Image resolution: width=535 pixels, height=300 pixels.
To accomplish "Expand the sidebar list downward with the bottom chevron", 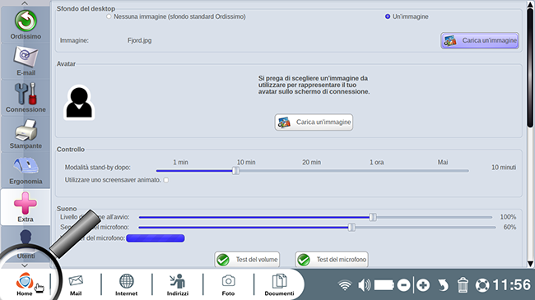I will (x=25, y=265).
